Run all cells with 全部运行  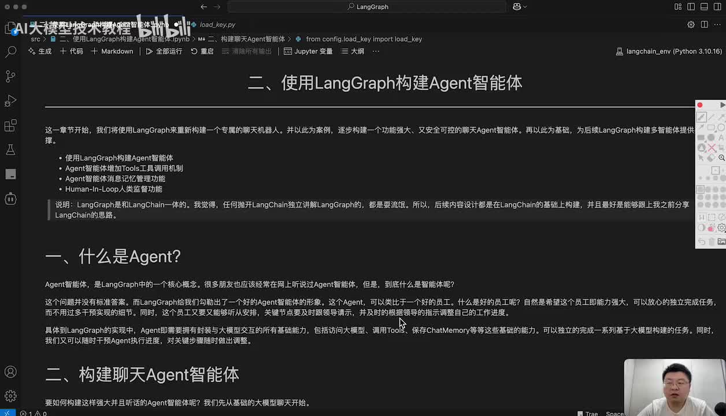[164, 51]
